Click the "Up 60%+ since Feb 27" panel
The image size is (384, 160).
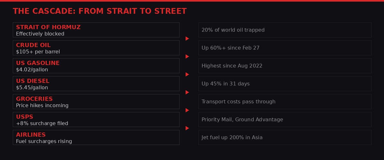click(284, 48)
